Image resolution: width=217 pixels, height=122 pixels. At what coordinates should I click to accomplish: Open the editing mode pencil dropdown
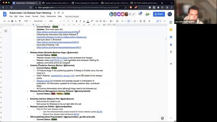pos(159,21)
